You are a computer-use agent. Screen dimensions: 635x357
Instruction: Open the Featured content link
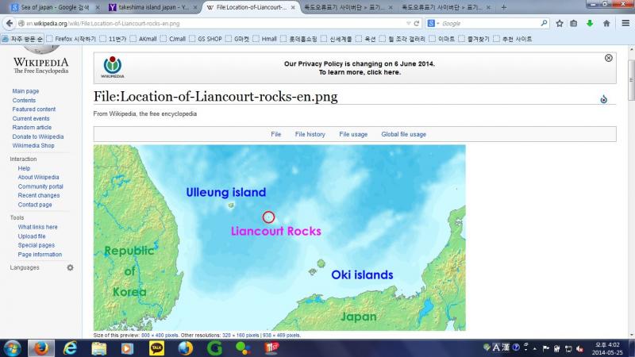click(33, 109)
